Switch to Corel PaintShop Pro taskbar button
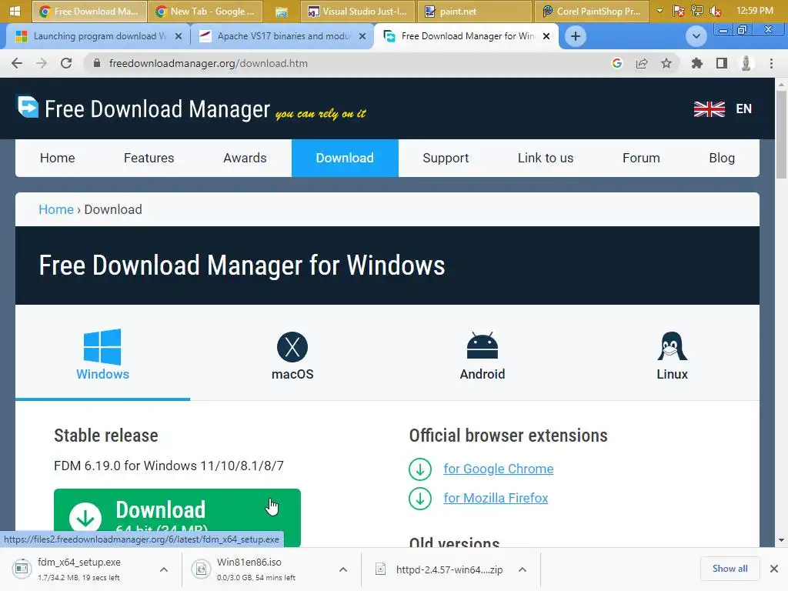Screen dimensions: 788x591 pos(591,11)
